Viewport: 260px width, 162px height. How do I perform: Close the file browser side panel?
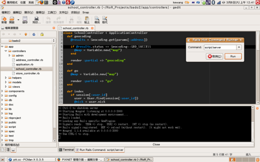(54, 28)
